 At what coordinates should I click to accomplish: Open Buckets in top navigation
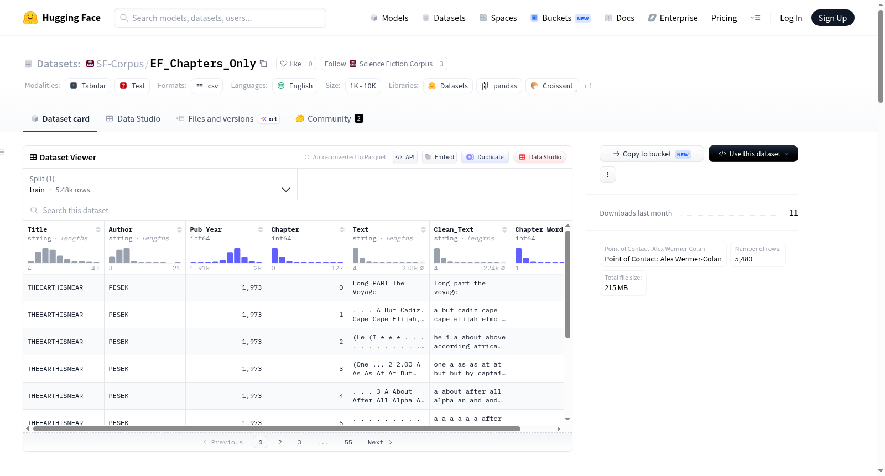tap(560, 18)
